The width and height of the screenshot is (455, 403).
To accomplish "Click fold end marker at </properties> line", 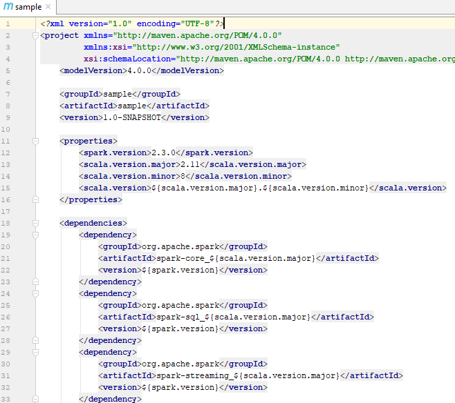I will (x=35, y=199).
